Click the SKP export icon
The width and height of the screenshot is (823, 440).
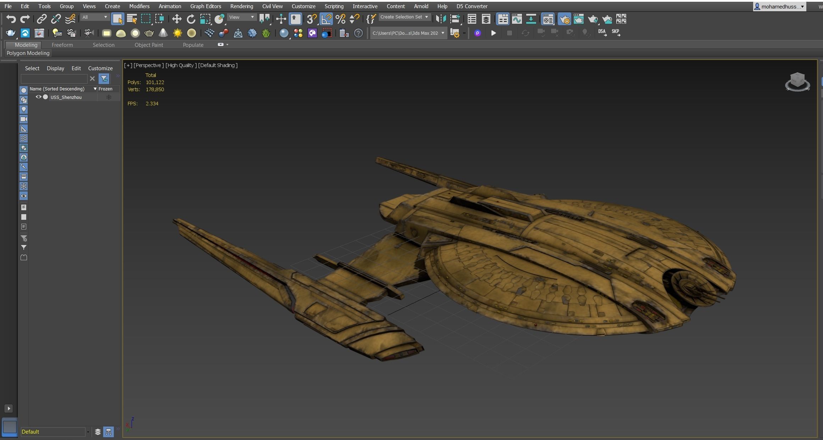point(616,33)
